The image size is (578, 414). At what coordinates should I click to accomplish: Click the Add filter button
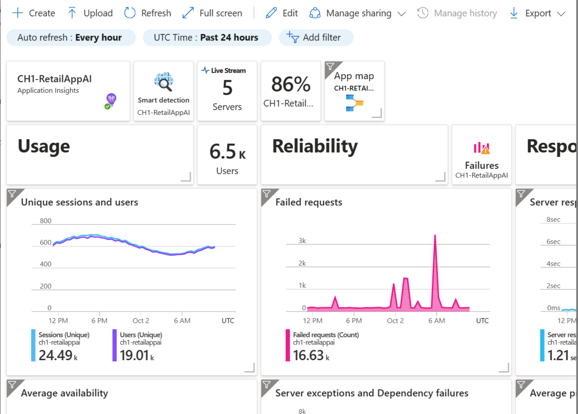[x=316, y=37]
